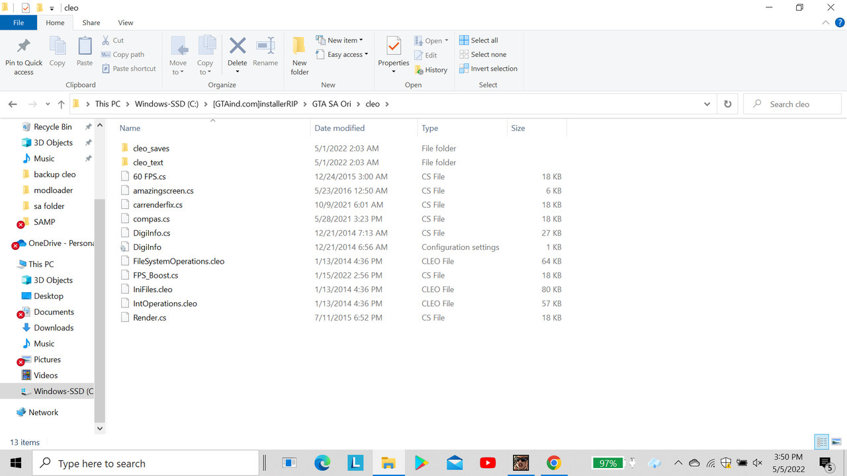Viewport: 847px width, 476px height.
Task: Refresh the cleo folder view
Action: tap(728, 104)
